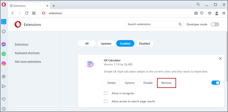Check Allow access to search page results

coord(106,101)
